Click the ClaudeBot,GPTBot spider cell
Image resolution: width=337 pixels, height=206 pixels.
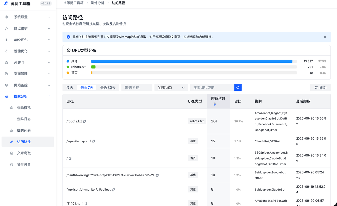coord(267,142)
